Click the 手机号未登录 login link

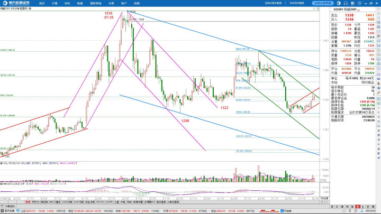[297, 3]
